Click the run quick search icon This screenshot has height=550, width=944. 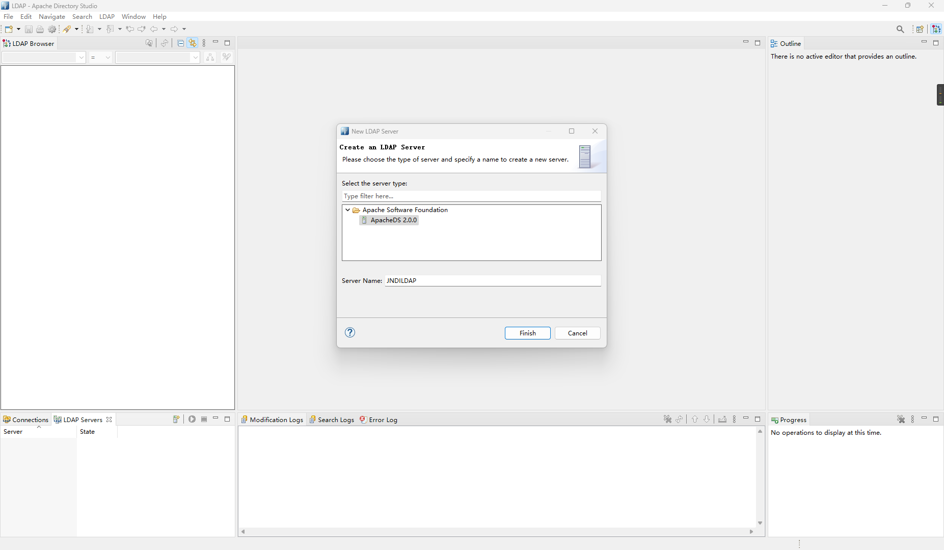click(x=226, y=58)
